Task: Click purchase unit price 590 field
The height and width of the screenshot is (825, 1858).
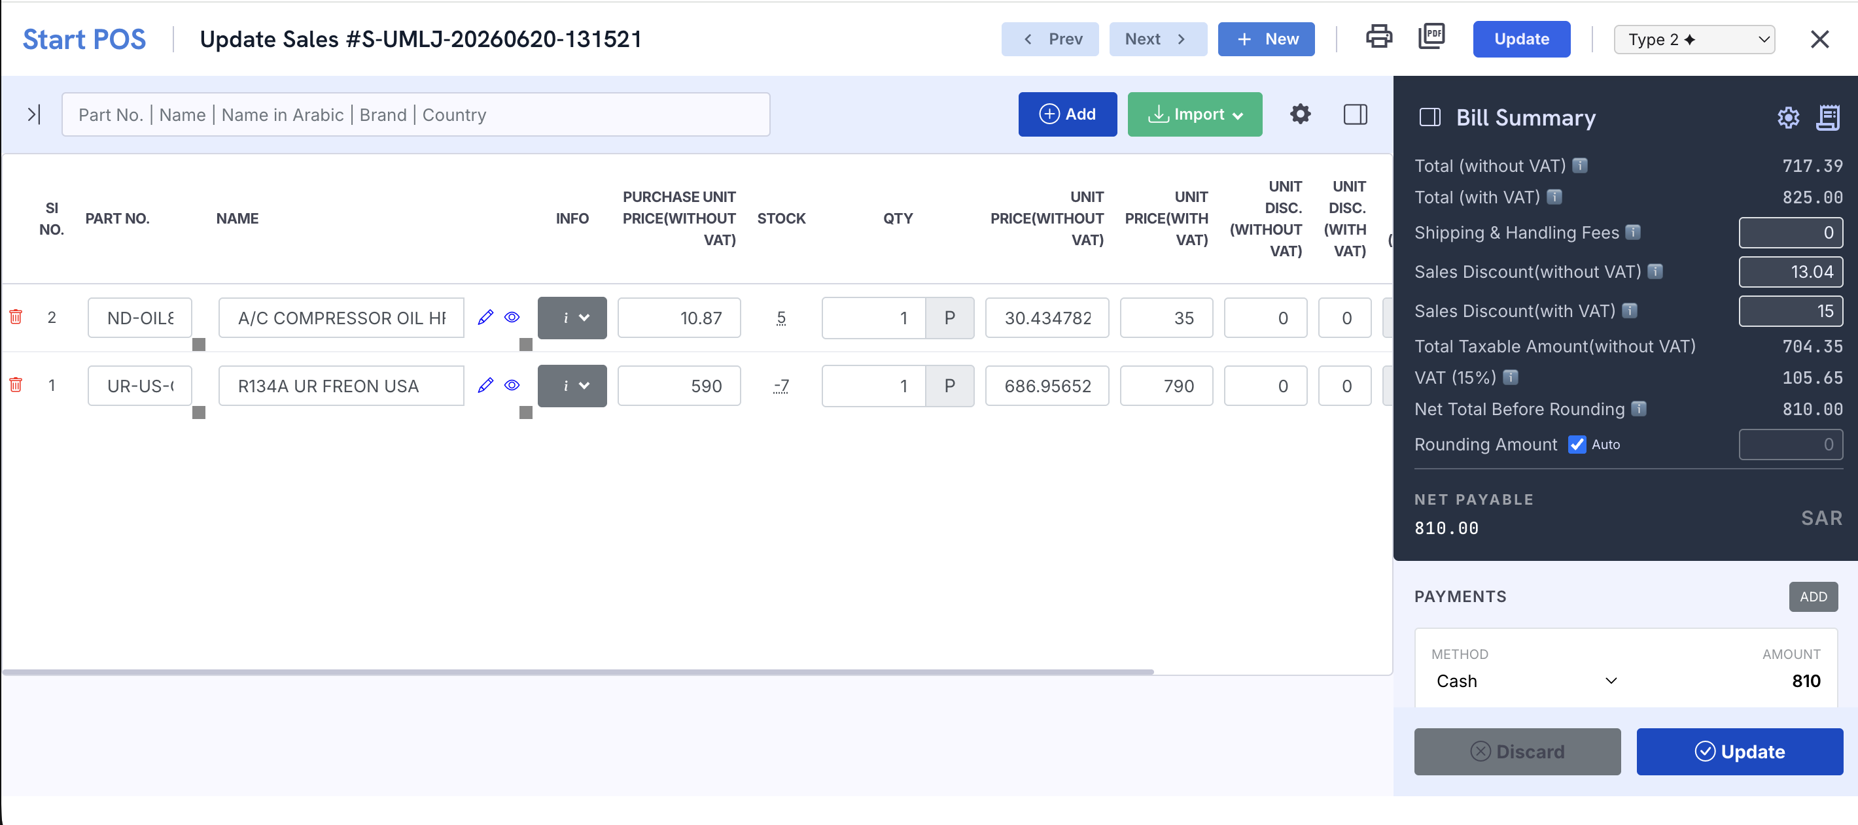Action: (x=678, y=386)
